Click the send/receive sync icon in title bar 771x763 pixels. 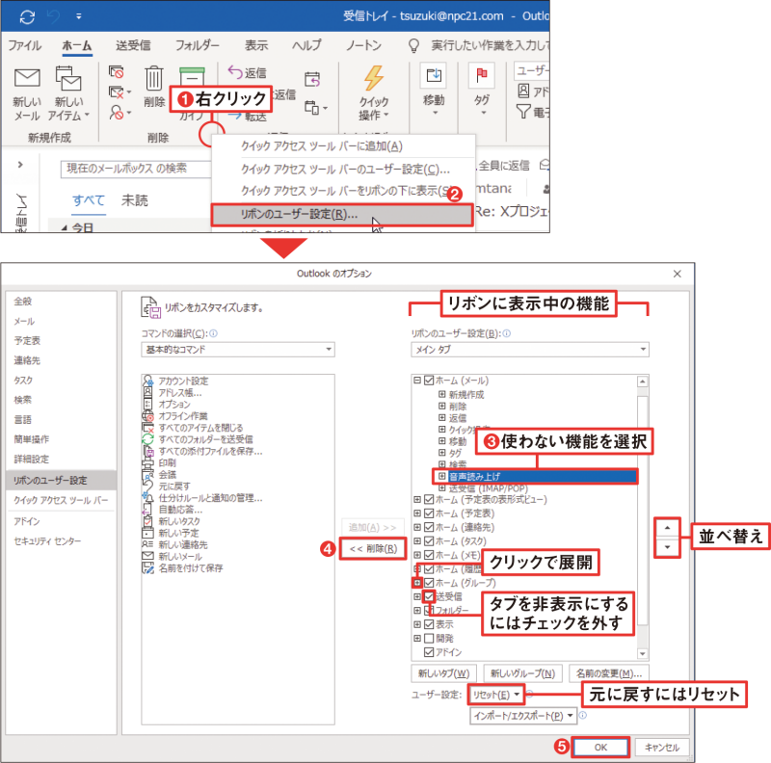[26, 16]
